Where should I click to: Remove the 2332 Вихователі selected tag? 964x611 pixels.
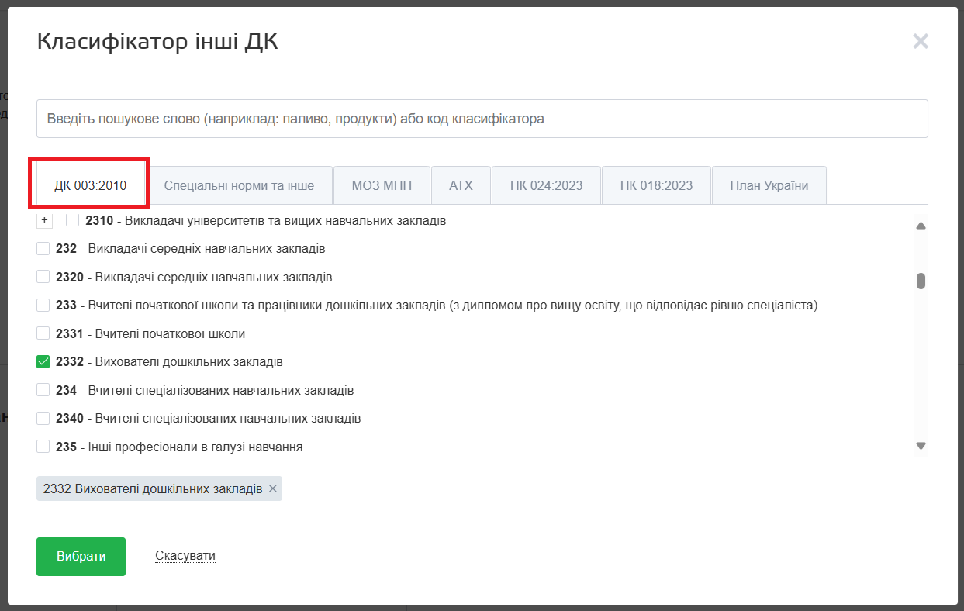coord(272,488)
